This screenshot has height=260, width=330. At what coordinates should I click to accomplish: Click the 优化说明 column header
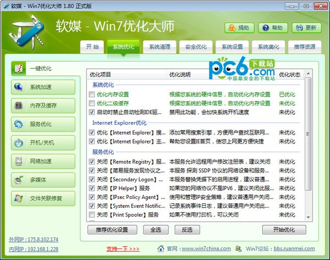click(x=221, y=74)
